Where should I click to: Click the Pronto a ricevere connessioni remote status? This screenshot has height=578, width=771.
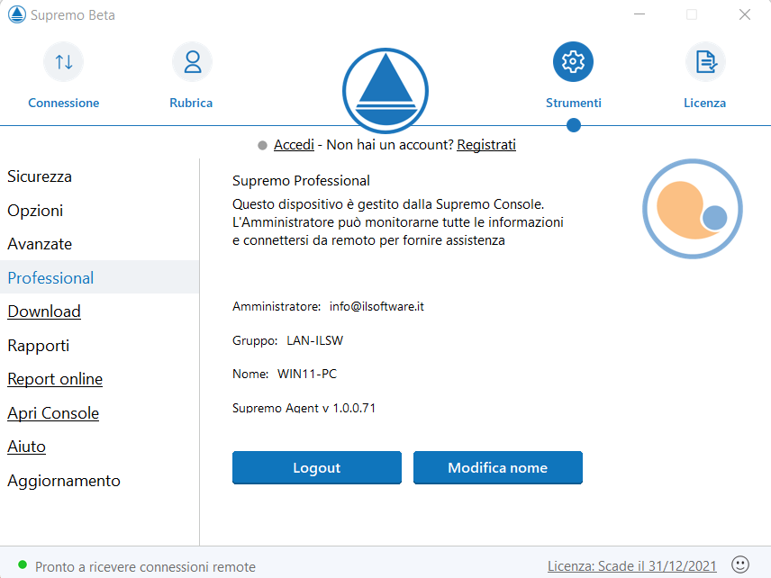pos(145,566)
